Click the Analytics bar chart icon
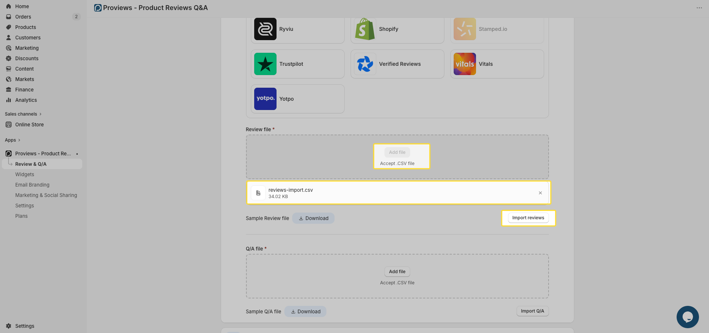709x333 pixels. tap(9, 100)
